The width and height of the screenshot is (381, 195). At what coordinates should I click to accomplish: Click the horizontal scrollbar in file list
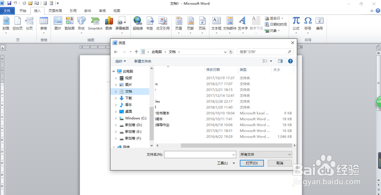pyautogui.click(x=236, y=146)
